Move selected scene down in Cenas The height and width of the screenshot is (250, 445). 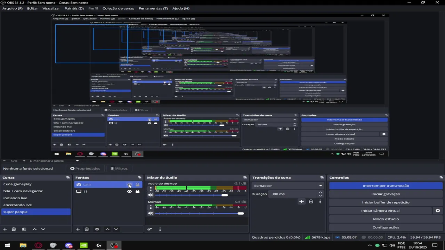(43, 229)
